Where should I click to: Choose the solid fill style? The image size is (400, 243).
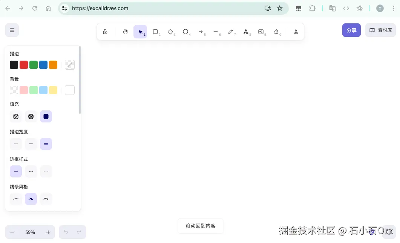coord(46,116)
